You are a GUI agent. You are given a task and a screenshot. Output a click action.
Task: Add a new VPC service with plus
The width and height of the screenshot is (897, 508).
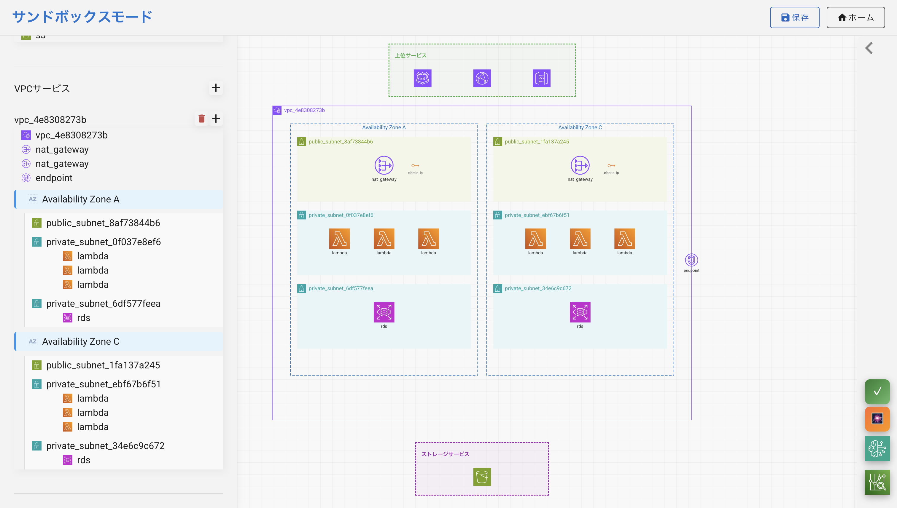click(x=216, y=87)
